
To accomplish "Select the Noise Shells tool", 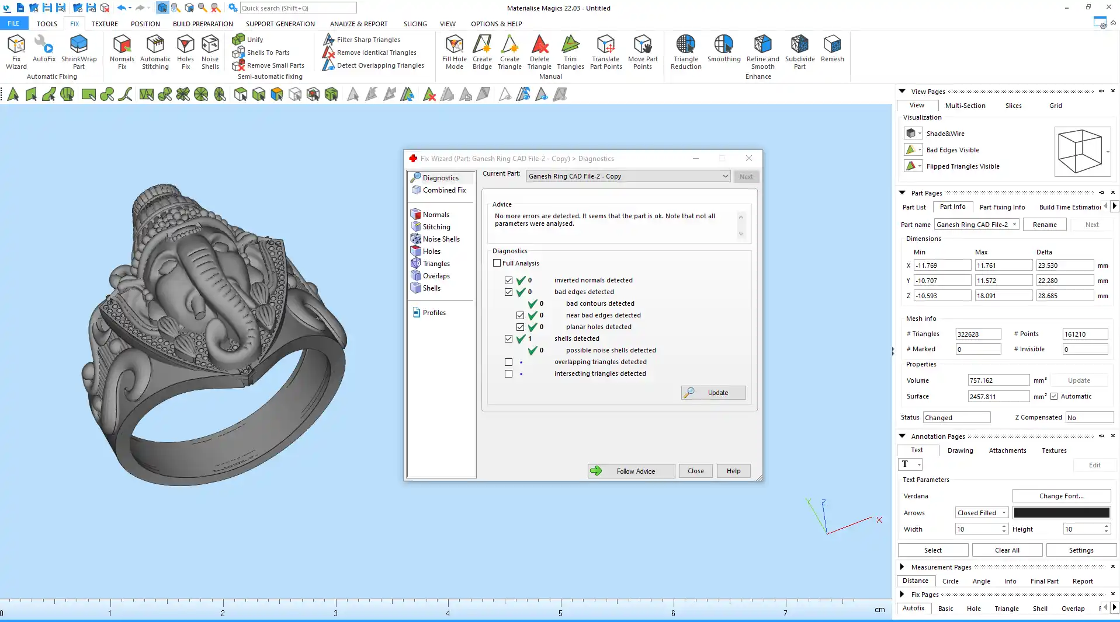I will [x=210, y=51].
